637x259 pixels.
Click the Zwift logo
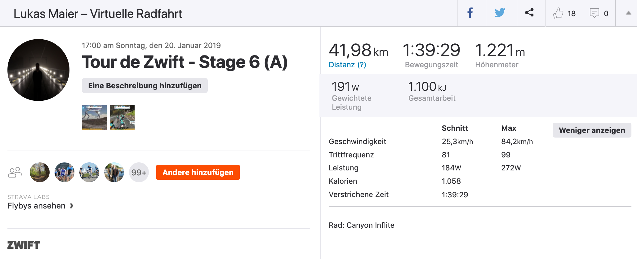(24, 245)
